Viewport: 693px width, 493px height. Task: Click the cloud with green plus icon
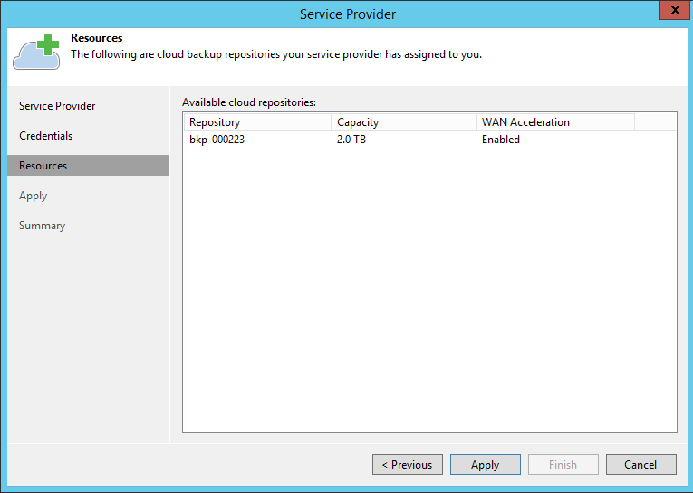[x=36, y=52]
